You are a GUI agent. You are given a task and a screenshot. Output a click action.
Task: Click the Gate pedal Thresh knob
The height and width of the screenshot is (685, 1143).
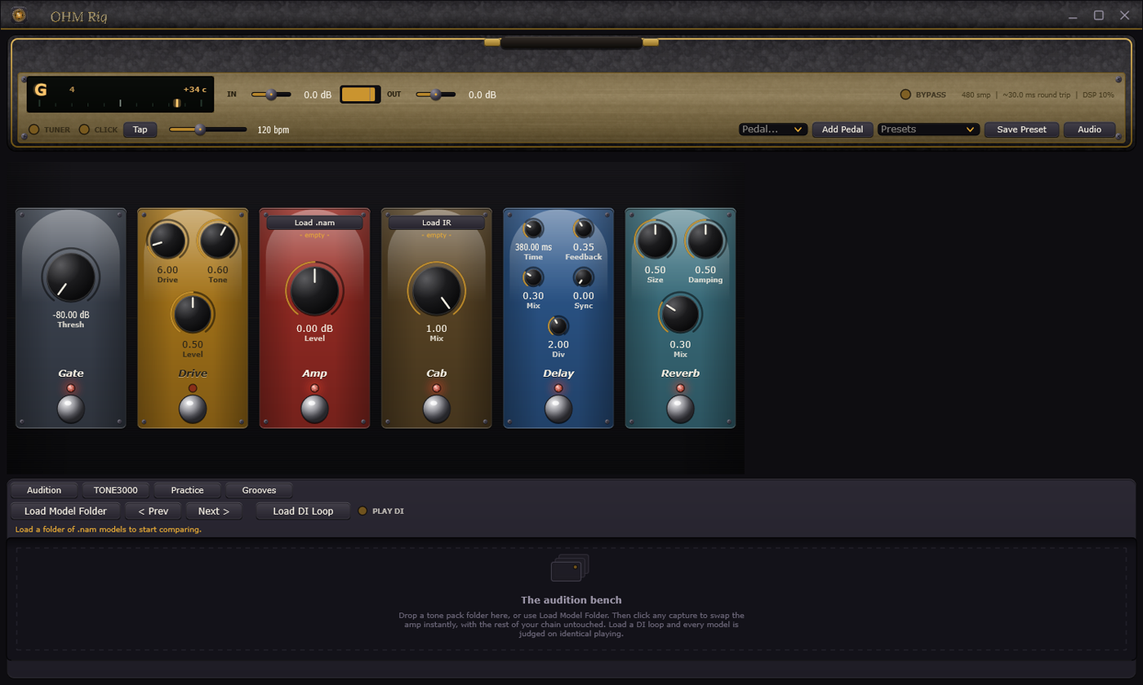[x=70, y=276]
